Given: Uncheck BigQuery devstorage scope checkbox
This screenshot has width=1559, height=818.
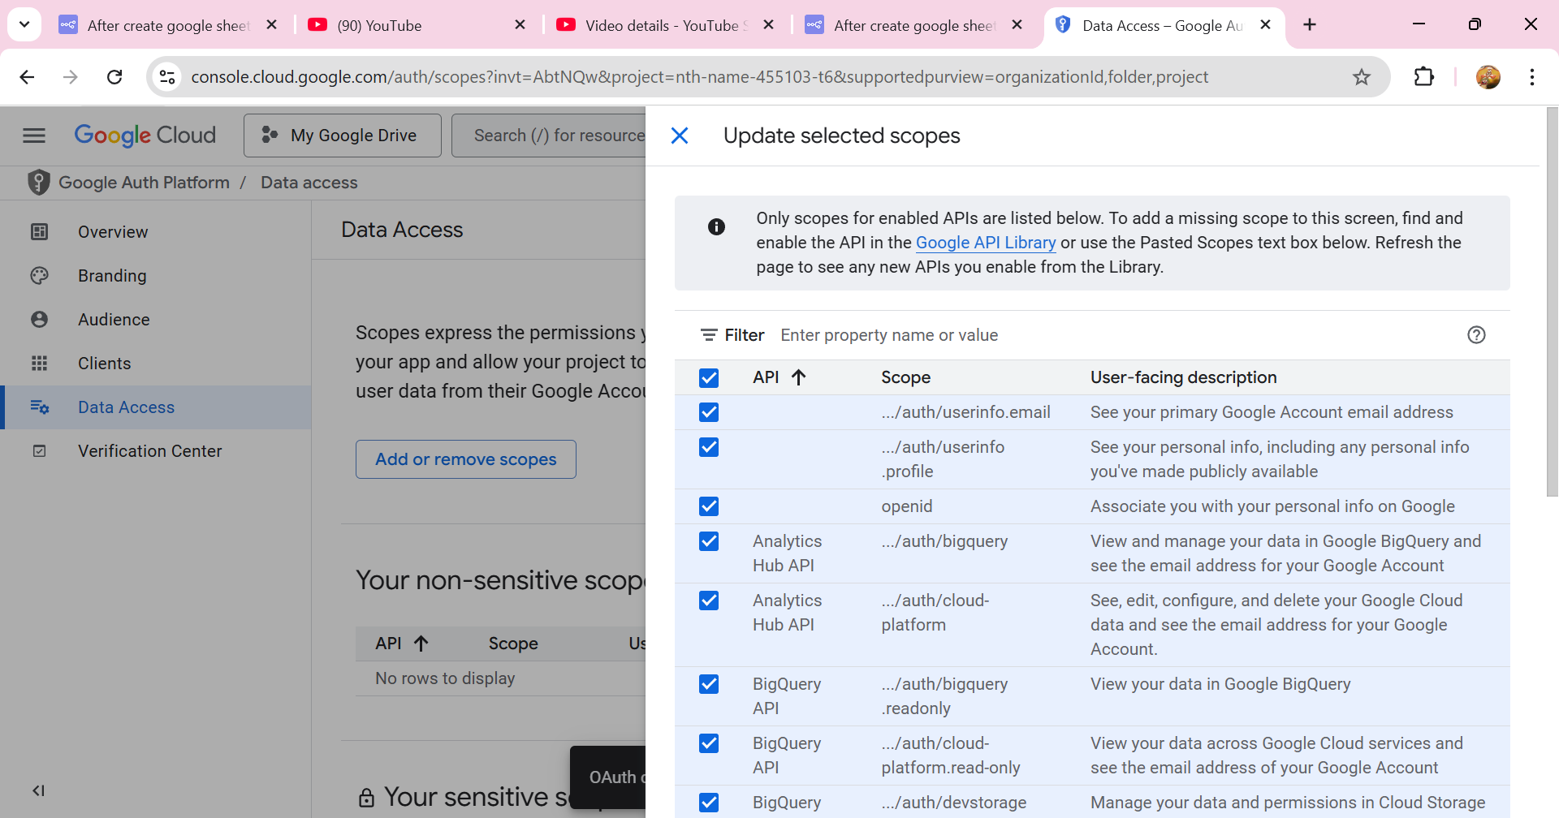Looking at the screenshot, I should point(709,803).
